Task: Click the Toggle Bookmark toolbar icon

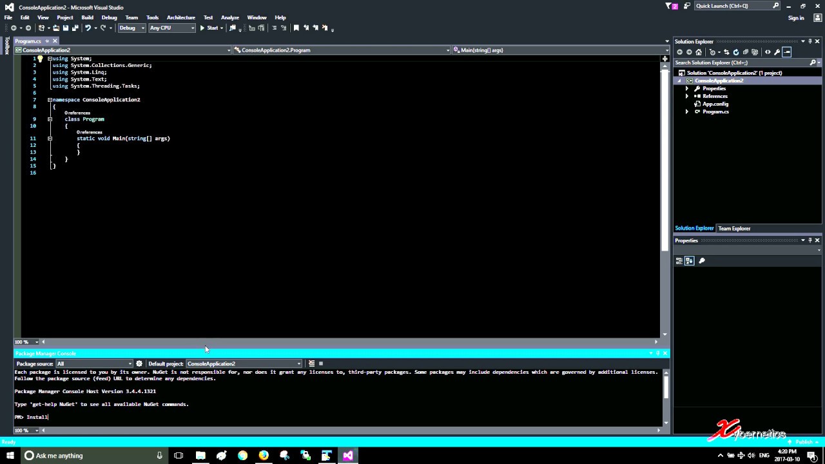Action: pos(296,28)
